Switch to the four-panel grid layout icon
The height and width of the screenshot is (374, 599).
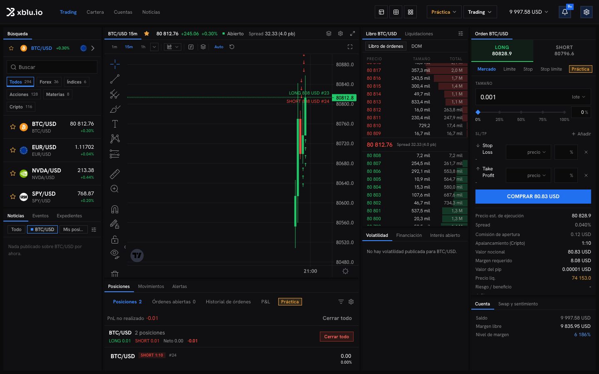pyautogui.click(x=411, y=12)
